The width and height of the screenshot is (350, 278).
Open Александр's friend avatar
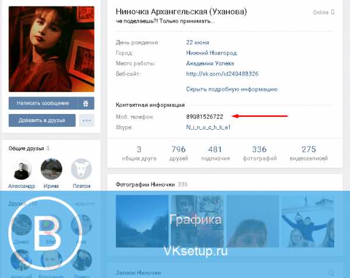[x=22, y=169]
